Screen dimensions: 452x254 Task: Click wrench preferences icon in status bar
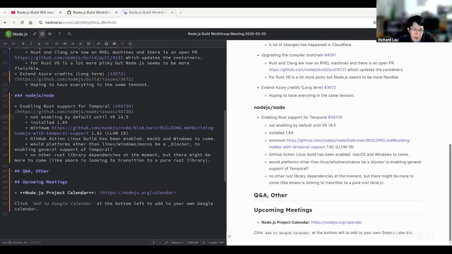click(203, 243)
